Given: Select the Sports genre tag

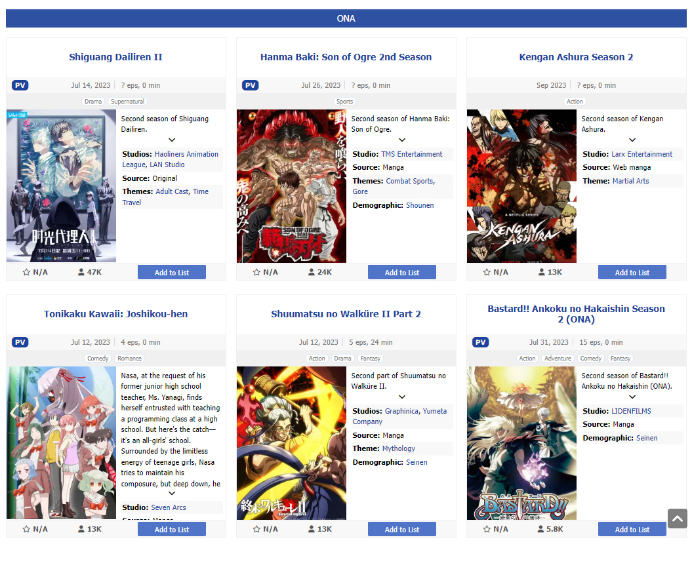Looking at the screenshot, I should 344,102.
